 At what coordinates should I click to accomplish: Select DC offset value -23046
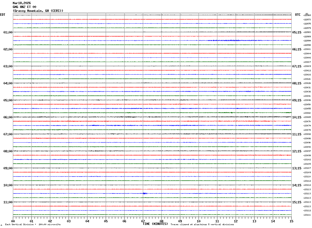[x=307, y=100]
